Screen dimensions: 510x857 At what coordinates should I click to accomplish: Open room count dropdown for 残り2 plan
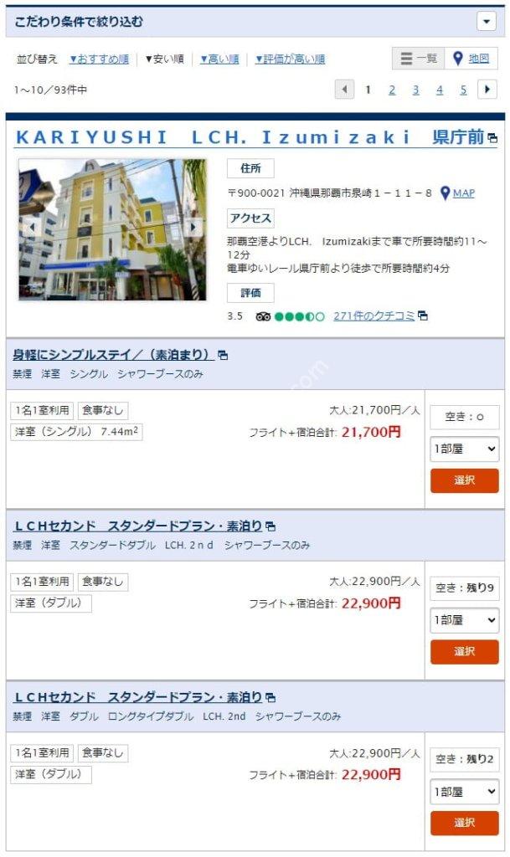tap(464, 792)
